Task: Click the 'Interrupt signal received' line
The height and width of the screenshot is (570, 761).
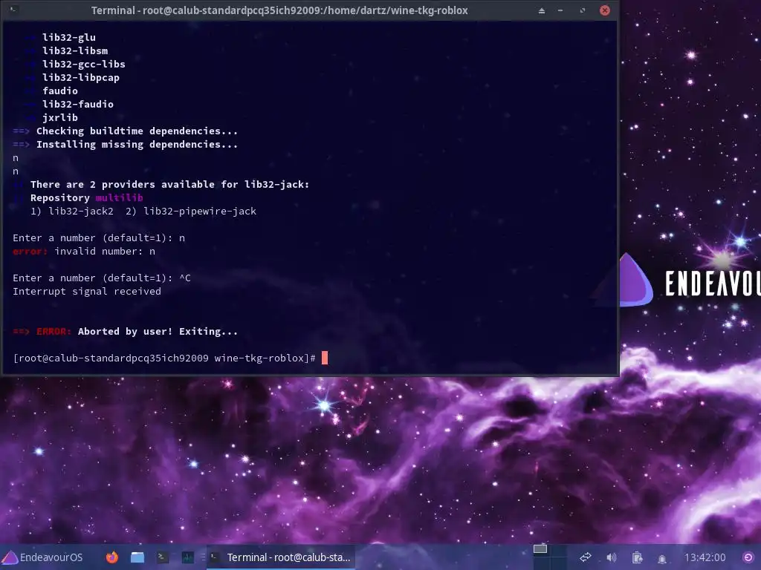Action: (x=87, y=291)
